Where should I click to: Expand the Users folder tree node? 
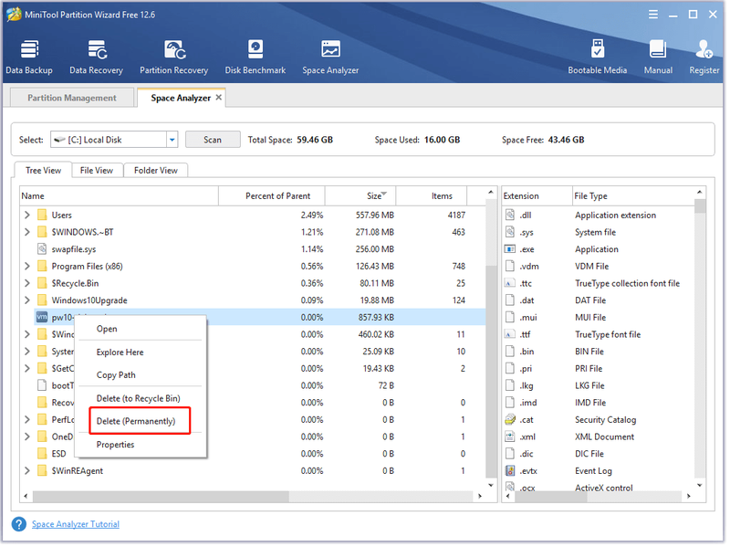click(27, 216)
